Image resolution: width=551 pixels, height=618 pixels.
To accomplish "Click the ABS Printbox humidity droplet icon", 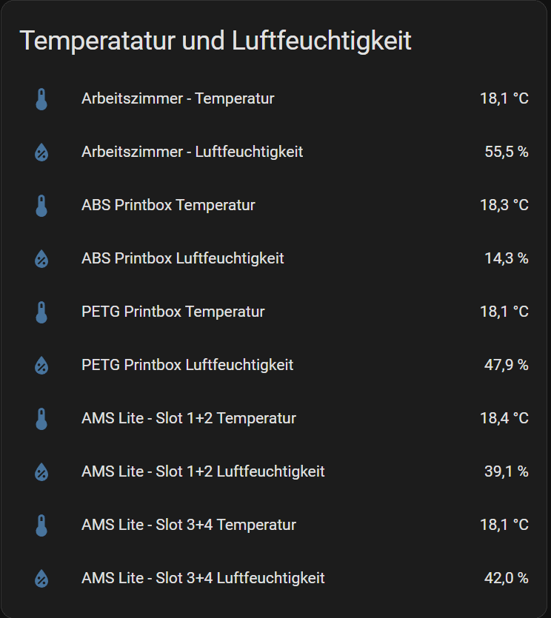I will pyautogui.click(x=41, y=259).
